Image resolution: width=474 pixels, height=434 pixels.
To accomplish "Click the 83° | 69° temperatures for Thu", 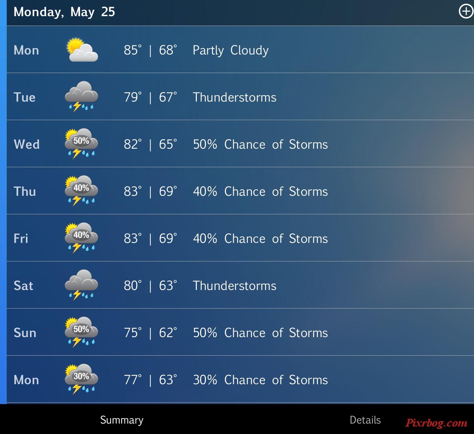I will pyautogui.click(x=150, y=191).
